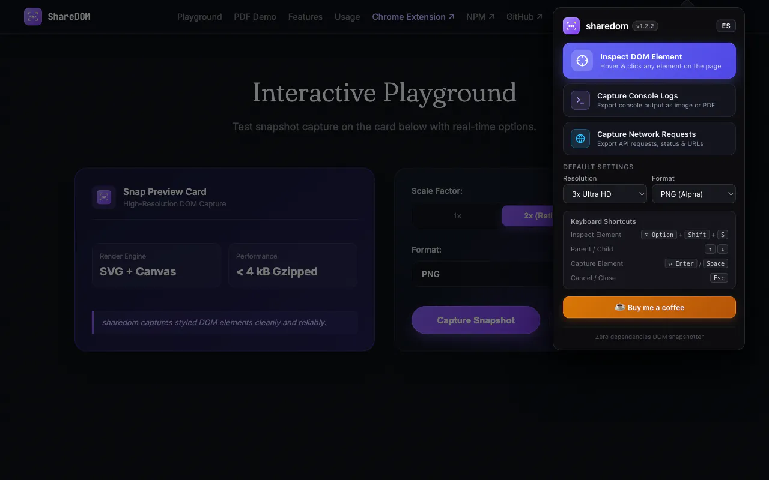Click the Interactive Playground heading
This screenshot has width=769, height=480.
[x=384, y=92]
